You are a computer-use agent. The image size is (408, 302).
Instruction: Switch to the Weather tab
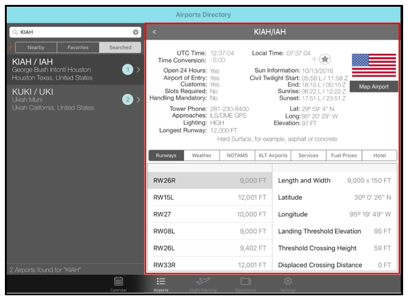202,156
